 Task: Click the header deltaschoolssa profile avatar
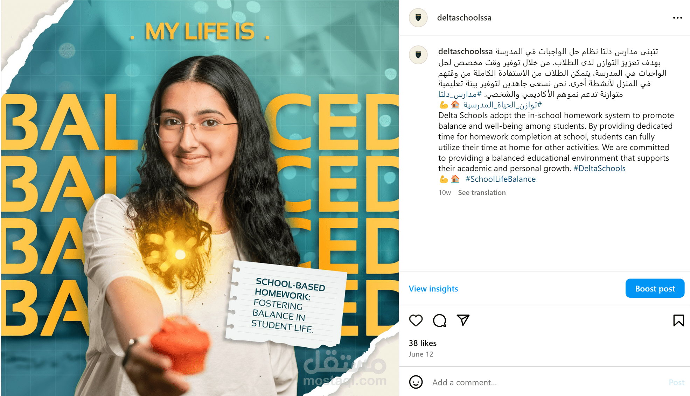(418, 17)
